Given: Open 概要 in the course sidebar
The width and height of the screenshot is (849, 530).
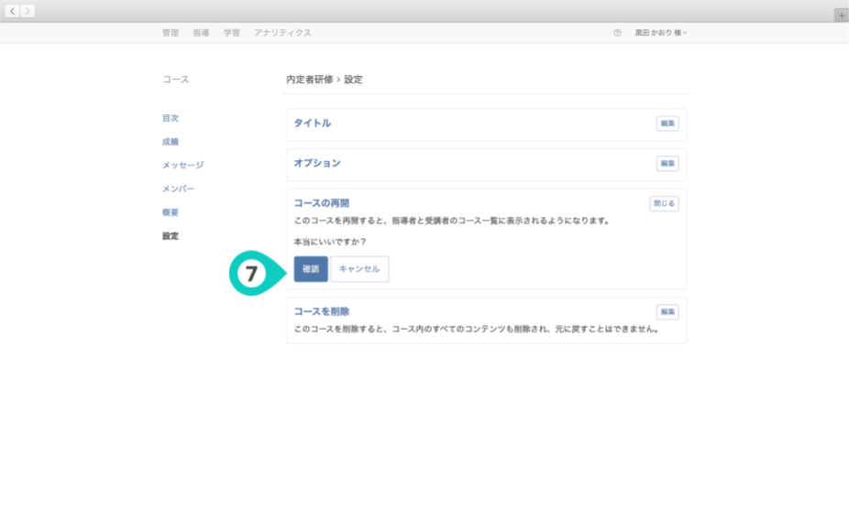Looking at the screenshot, I should [171, 212].
